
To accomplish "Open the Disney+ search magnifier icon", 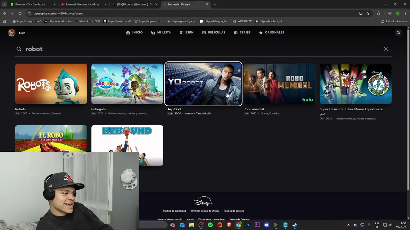I will 398,33.
